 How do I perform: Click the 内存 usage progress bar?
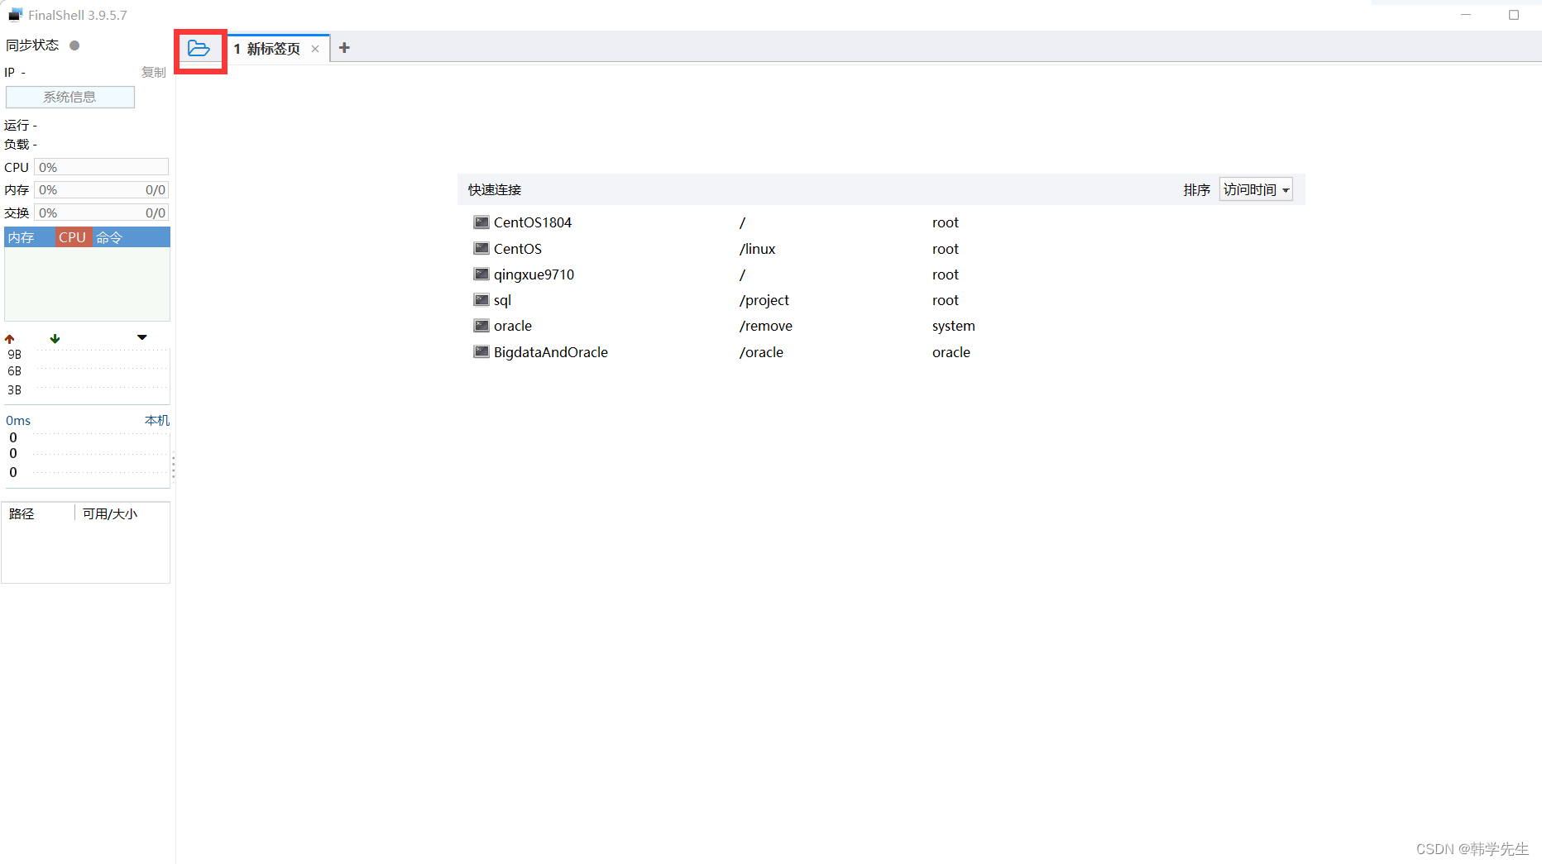101,190
